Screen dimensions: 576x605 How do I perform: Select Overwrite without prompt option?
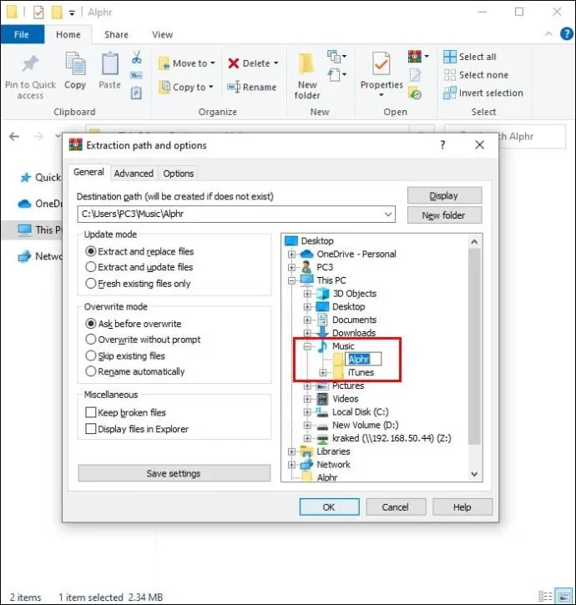143,340
